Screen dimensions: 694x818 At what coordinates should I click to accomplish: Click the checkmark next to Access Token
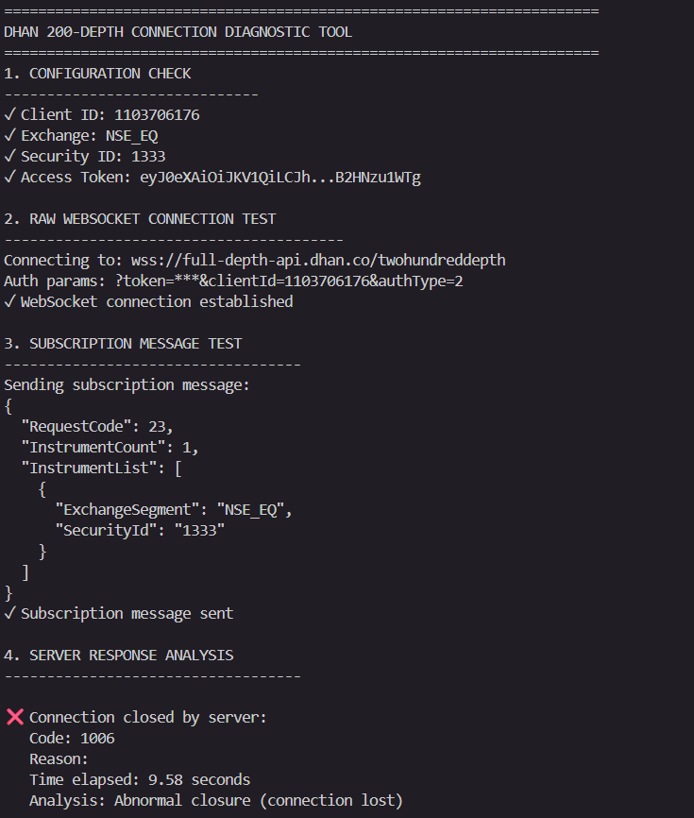[9, 178]
